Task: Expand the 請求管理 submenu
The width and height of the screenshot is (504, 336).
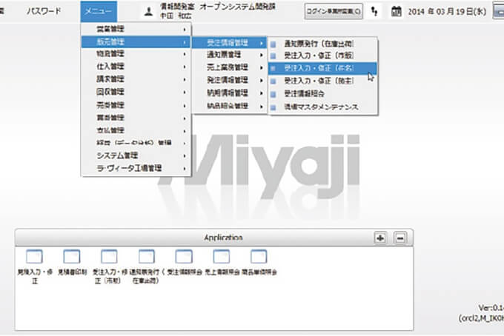Action: pos(136,79)
